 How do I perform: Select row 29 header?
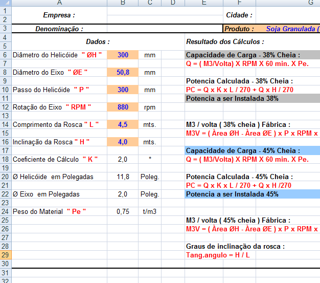tap(5, 255)
